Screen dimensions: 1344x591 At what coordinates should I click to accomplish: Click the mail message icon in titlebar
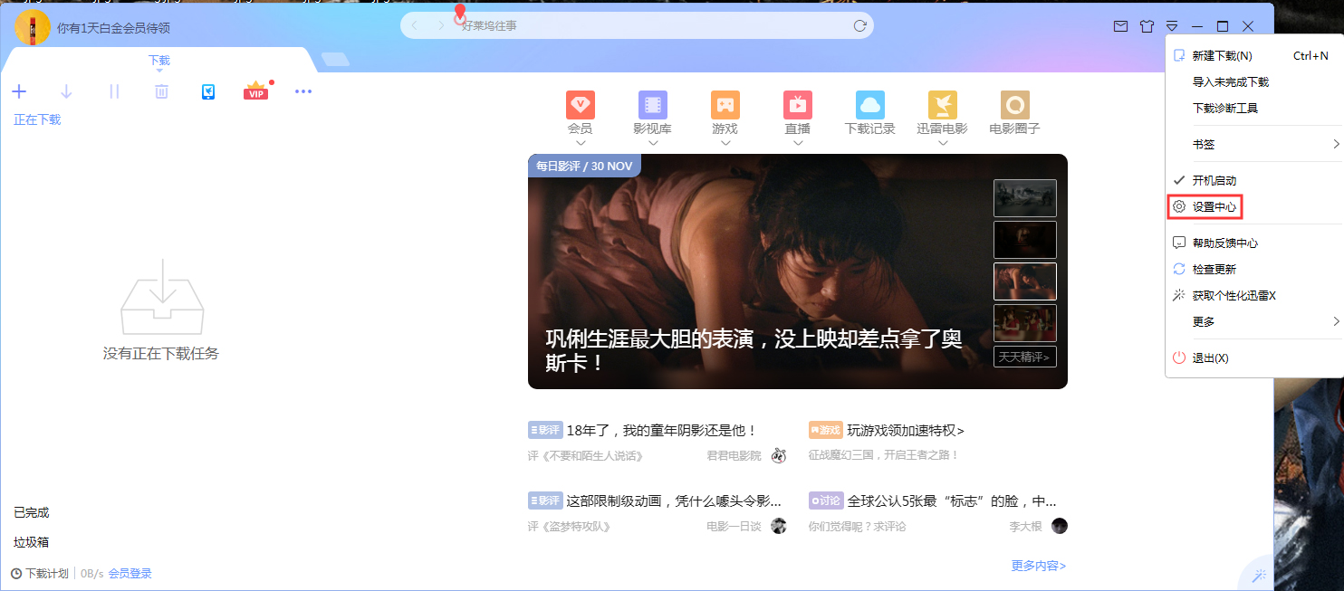[1120, 26]
